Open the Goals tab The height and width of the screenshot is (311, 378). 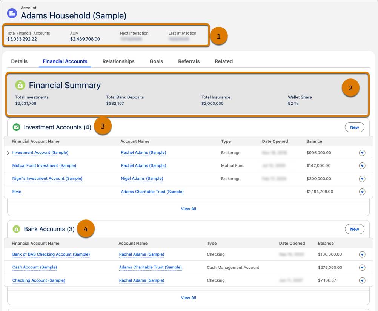pos(156,61)
